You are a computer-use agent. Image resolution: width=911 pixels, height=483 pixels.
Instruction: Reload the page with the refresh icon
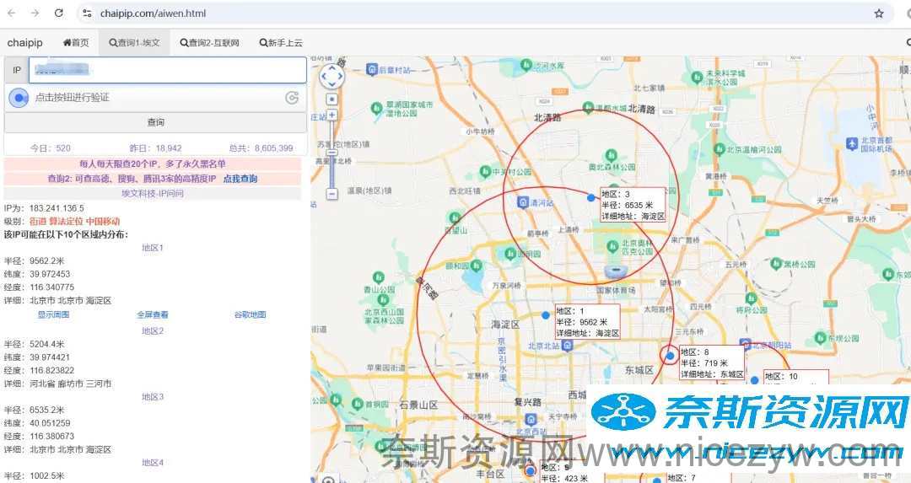59,13
